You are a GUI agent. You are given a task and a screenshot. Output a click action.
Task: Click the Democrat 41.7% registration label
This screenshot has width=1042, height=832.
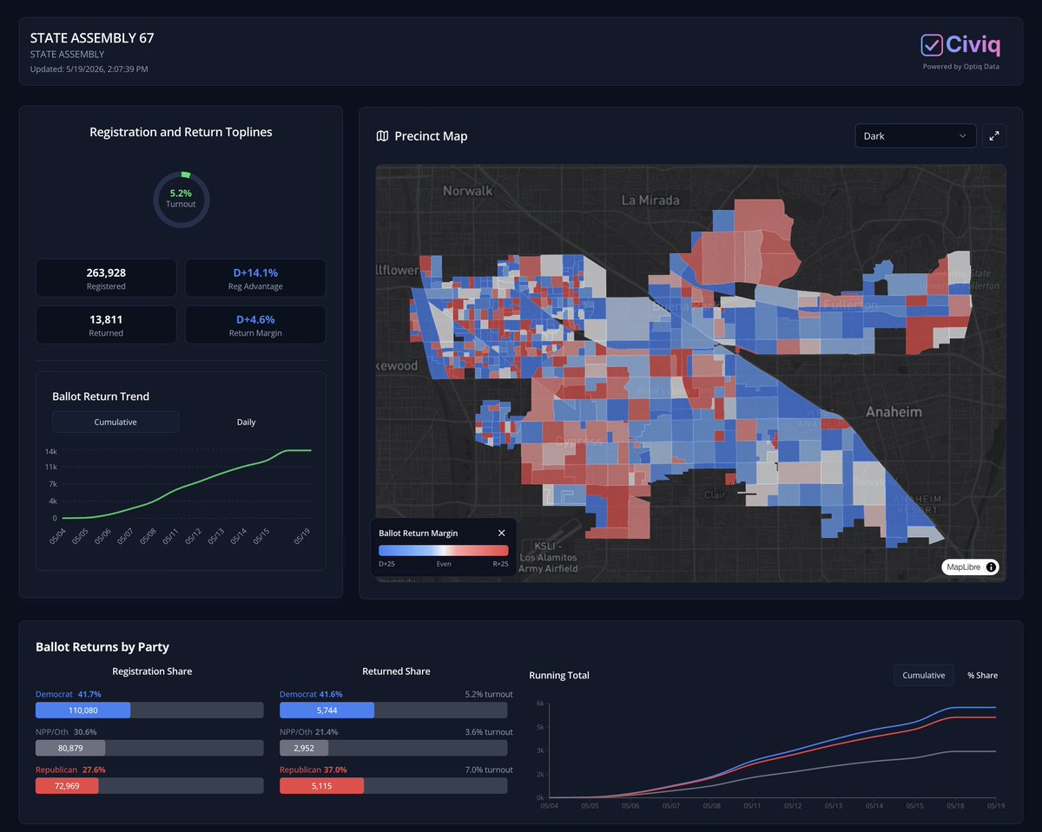(69, 694)
